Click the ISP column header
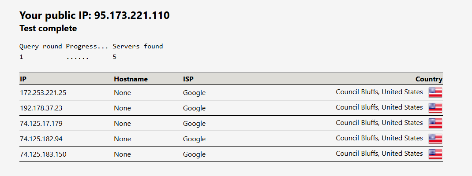The height and width of the screenshot is (176, 472). click(x=188, y=79)
